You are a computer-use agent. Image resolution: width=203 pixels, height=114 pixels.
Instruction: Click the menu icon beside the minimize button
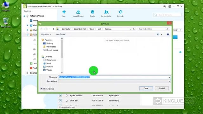(x=170, y=6)
